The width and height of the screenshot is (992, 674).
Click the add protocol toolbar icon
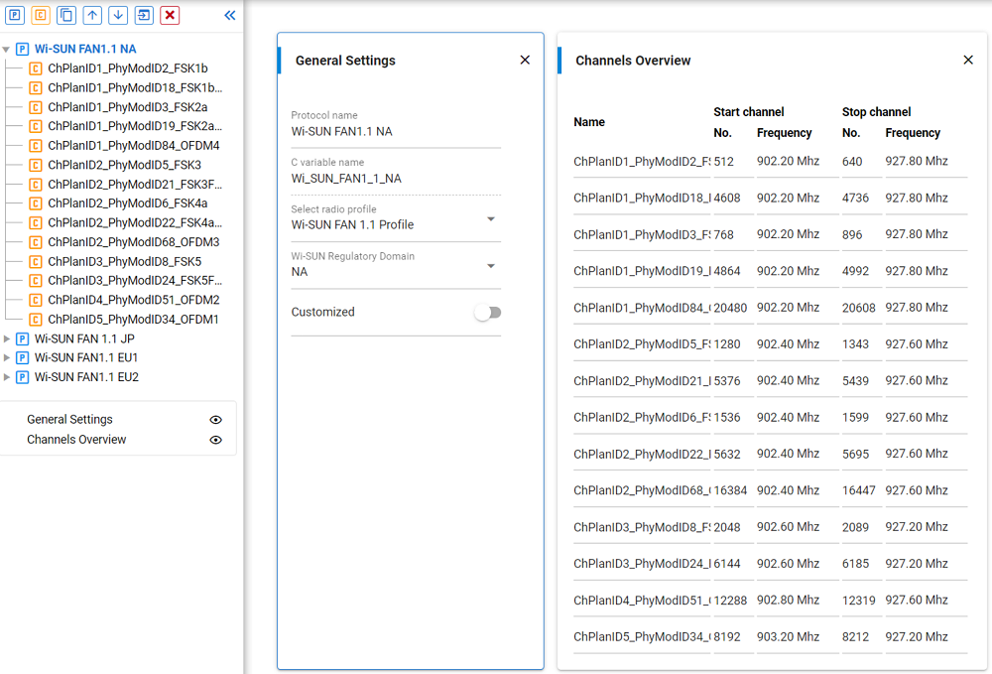click(15, 15)
